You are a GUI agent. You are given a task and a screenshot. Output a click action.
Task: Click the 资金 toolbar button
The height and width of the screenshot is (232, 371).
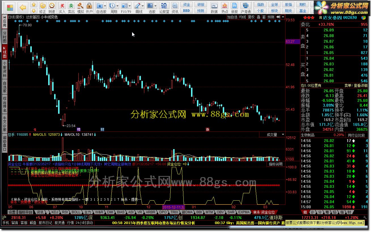186,5
